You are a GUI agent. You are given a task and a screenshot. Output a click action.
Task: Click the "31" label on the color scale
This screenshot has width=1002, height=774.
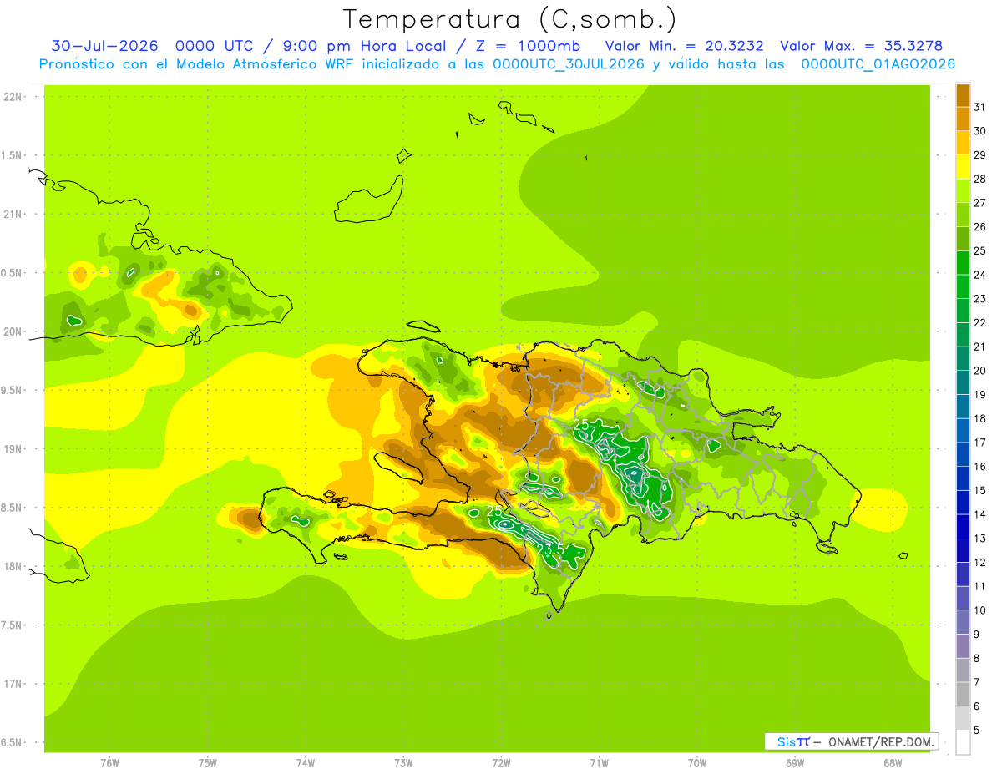point(980,107)
